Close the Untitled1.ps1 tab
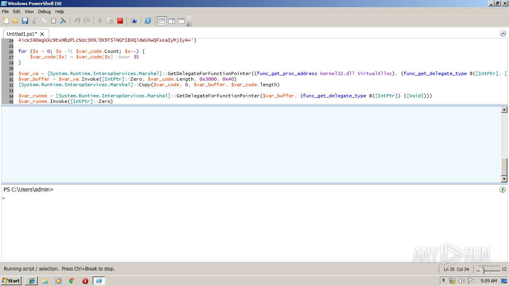This screenshot has height=286, width=509. pos(42,34)
